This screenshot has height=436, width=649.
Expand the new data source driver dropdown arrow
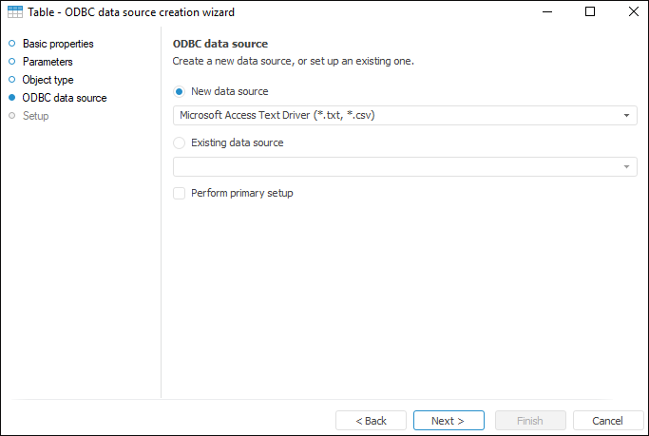point(627,116)
